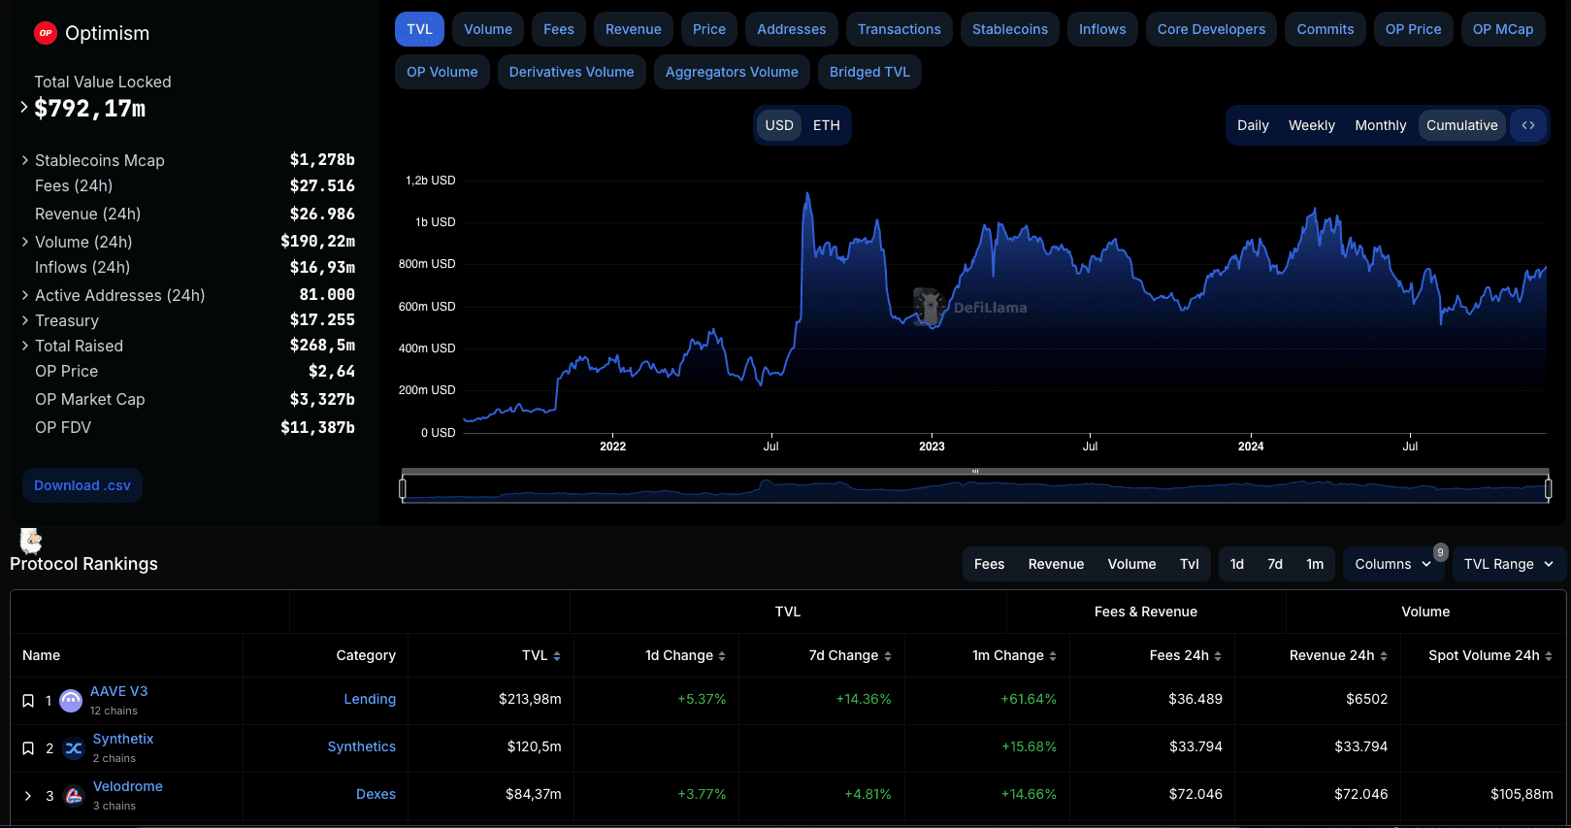Sort by 7d Change column
Screen dimensions: 1571x828
pyautogui.click(x=888, y=656)
